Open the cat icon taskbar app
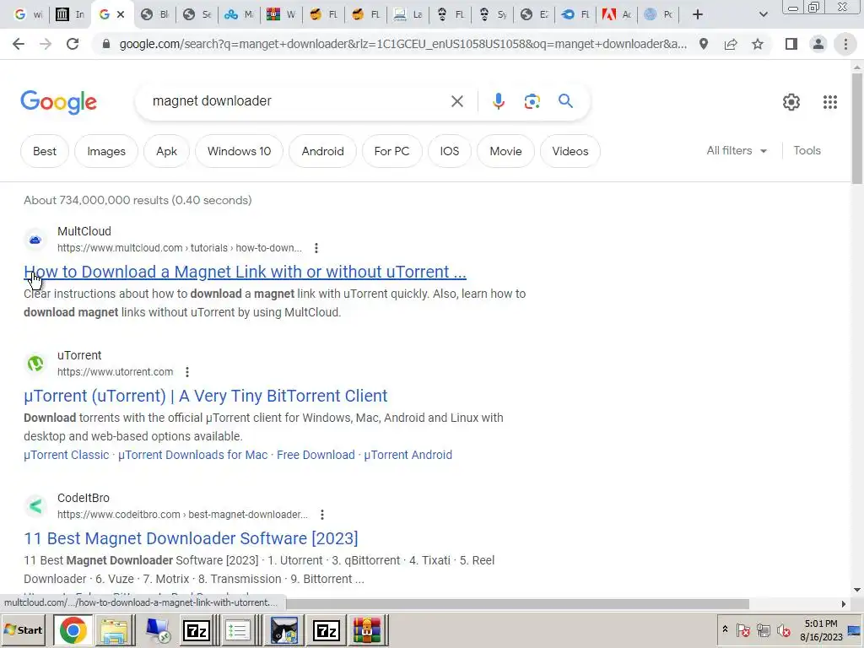864x648 pixels. (283, 630)
